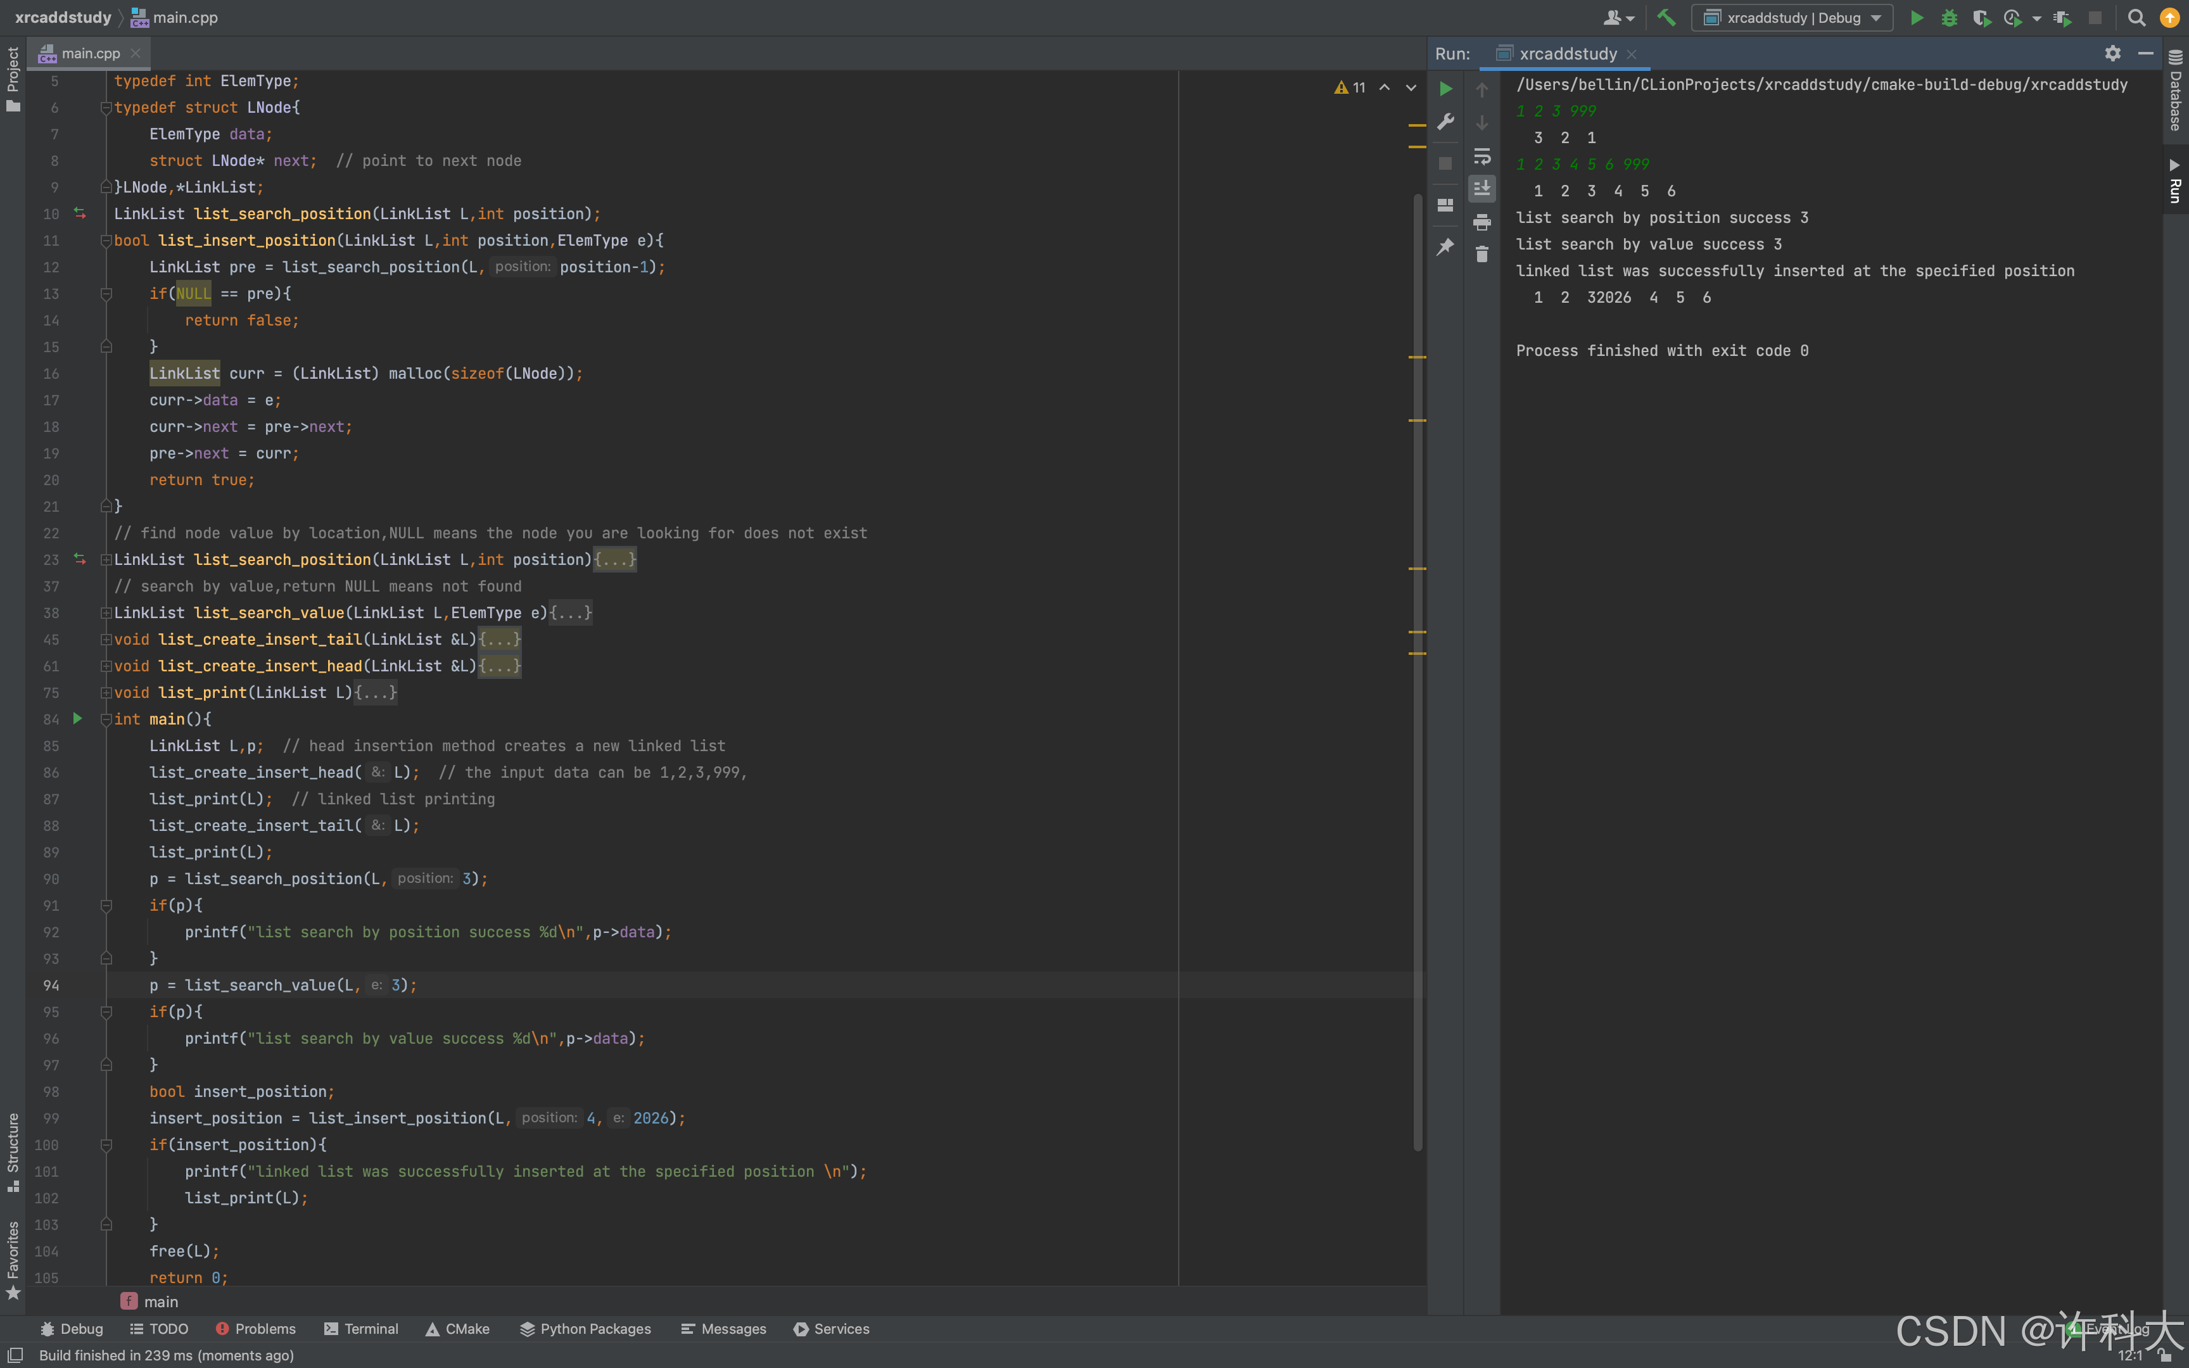Collapse the main function fold marker

[x=106, y=719]
